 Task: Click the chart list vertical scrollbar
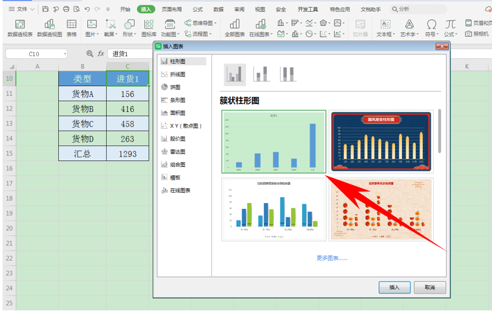coord(440,131)
